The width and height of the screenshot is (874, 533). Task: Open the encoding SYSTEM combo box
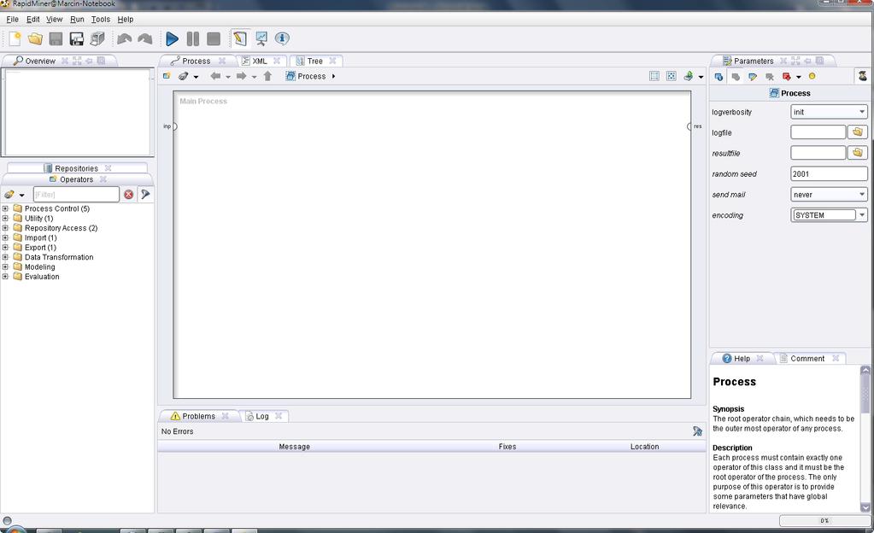tap(829, 215)
